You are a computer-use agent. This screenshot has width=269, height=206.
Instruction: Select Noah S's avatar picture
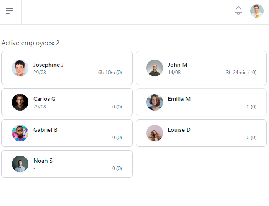[x=20, y=164]
